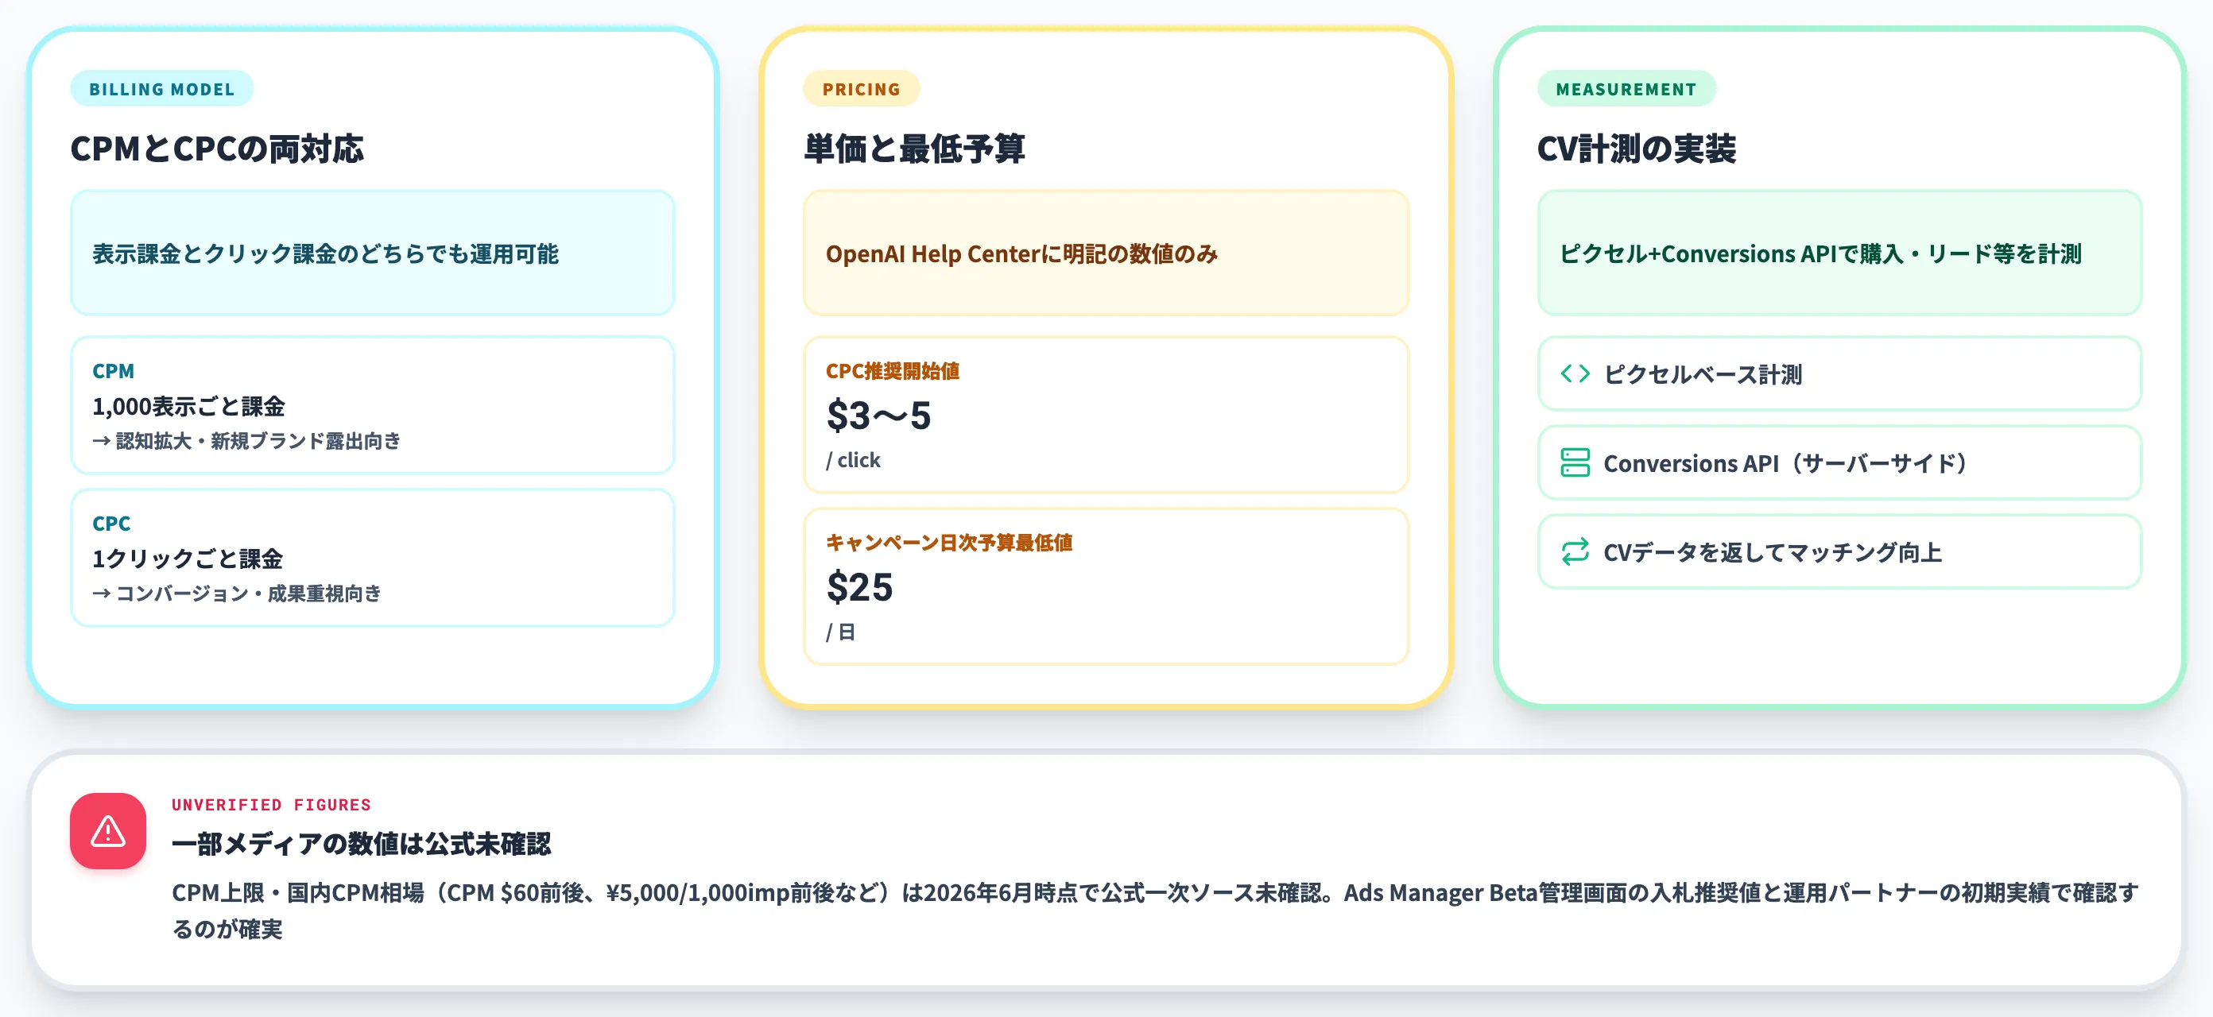This screenshot has width=2213, height=1017.
Task: Click the ピクセル+Conversions API summary text
Action: point(1820,253)
